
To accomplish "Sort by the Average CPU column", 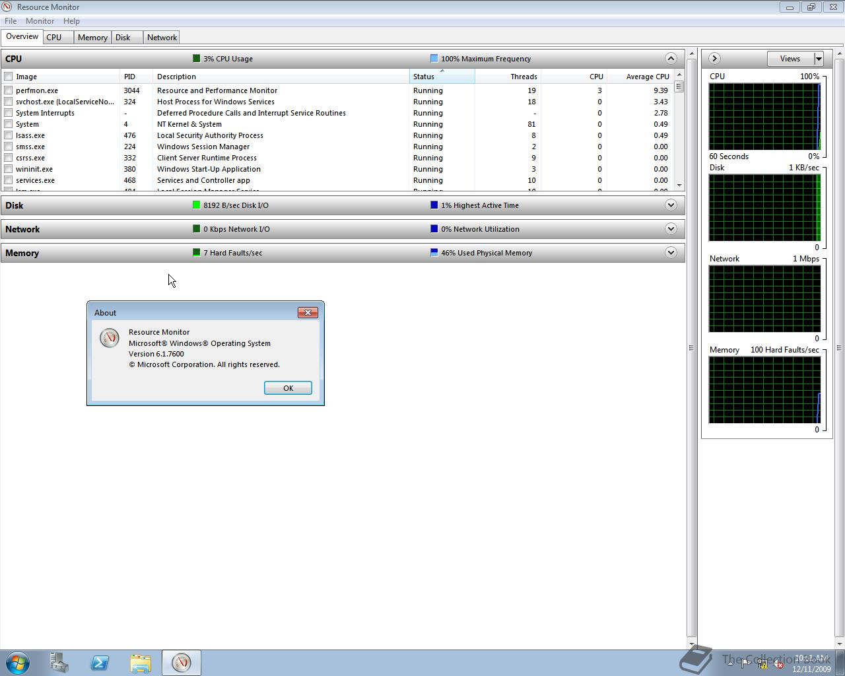I will [640, 77].
